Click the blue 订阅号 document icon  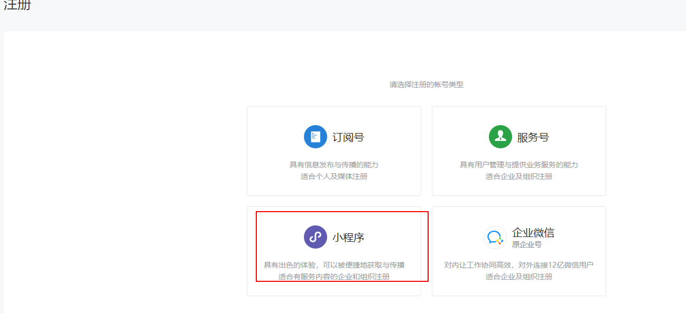coord(315,136)
